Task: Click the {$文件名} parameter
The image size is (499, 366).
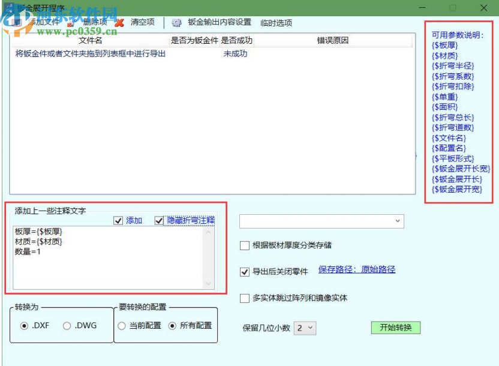Action: point(449,138)
